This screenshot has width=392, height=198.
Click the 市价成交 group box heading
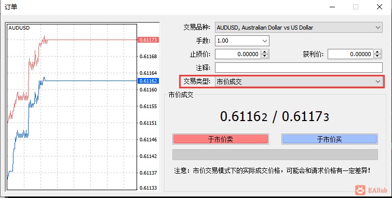coord(181,95)
